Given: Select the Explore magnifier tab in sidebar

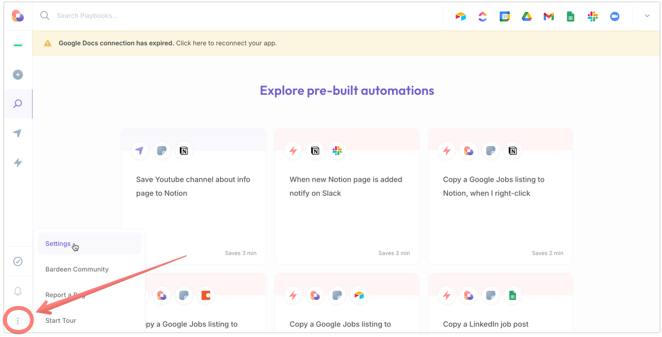Looking at the screenshot, I should pyautogui.click(x=18, y=104).
